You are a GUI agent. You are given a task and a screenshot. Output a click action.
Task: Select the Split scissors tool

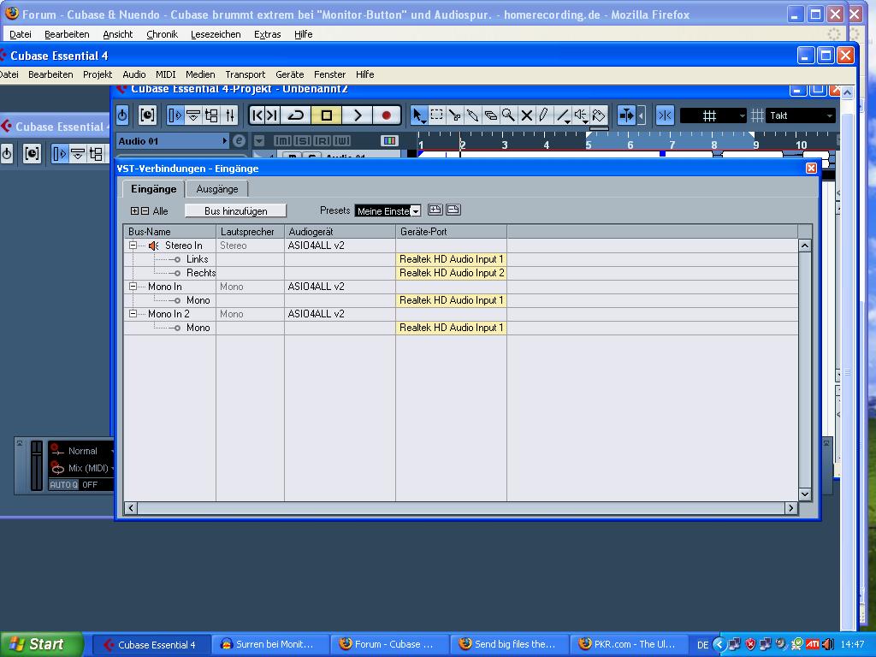coord(455,115)
